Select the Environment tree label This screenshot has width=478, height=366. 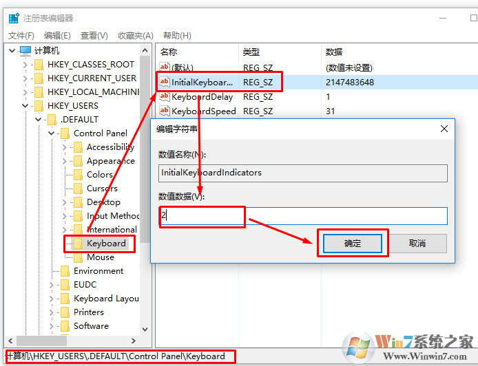point(98,270)
